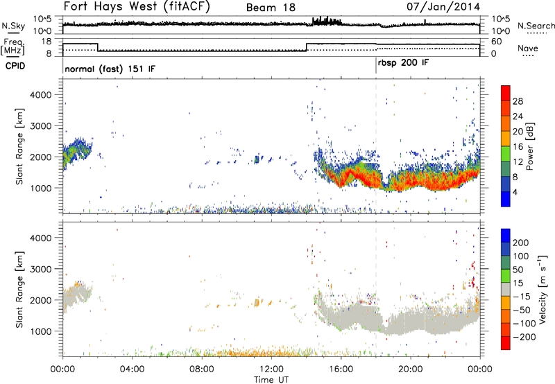Click the '08:00' time axis tick label
This screenshot has width=555, height=384.
pyautogui.click(x=202, y=369)
